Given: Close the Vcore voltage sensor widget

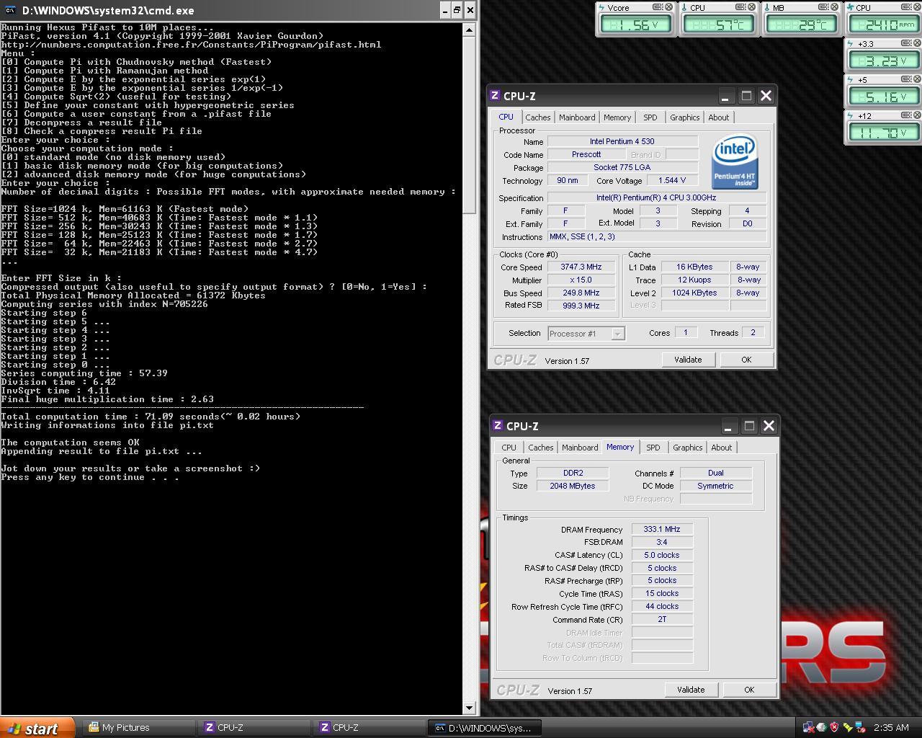Looking at the screenshot, I should (668, 7).
